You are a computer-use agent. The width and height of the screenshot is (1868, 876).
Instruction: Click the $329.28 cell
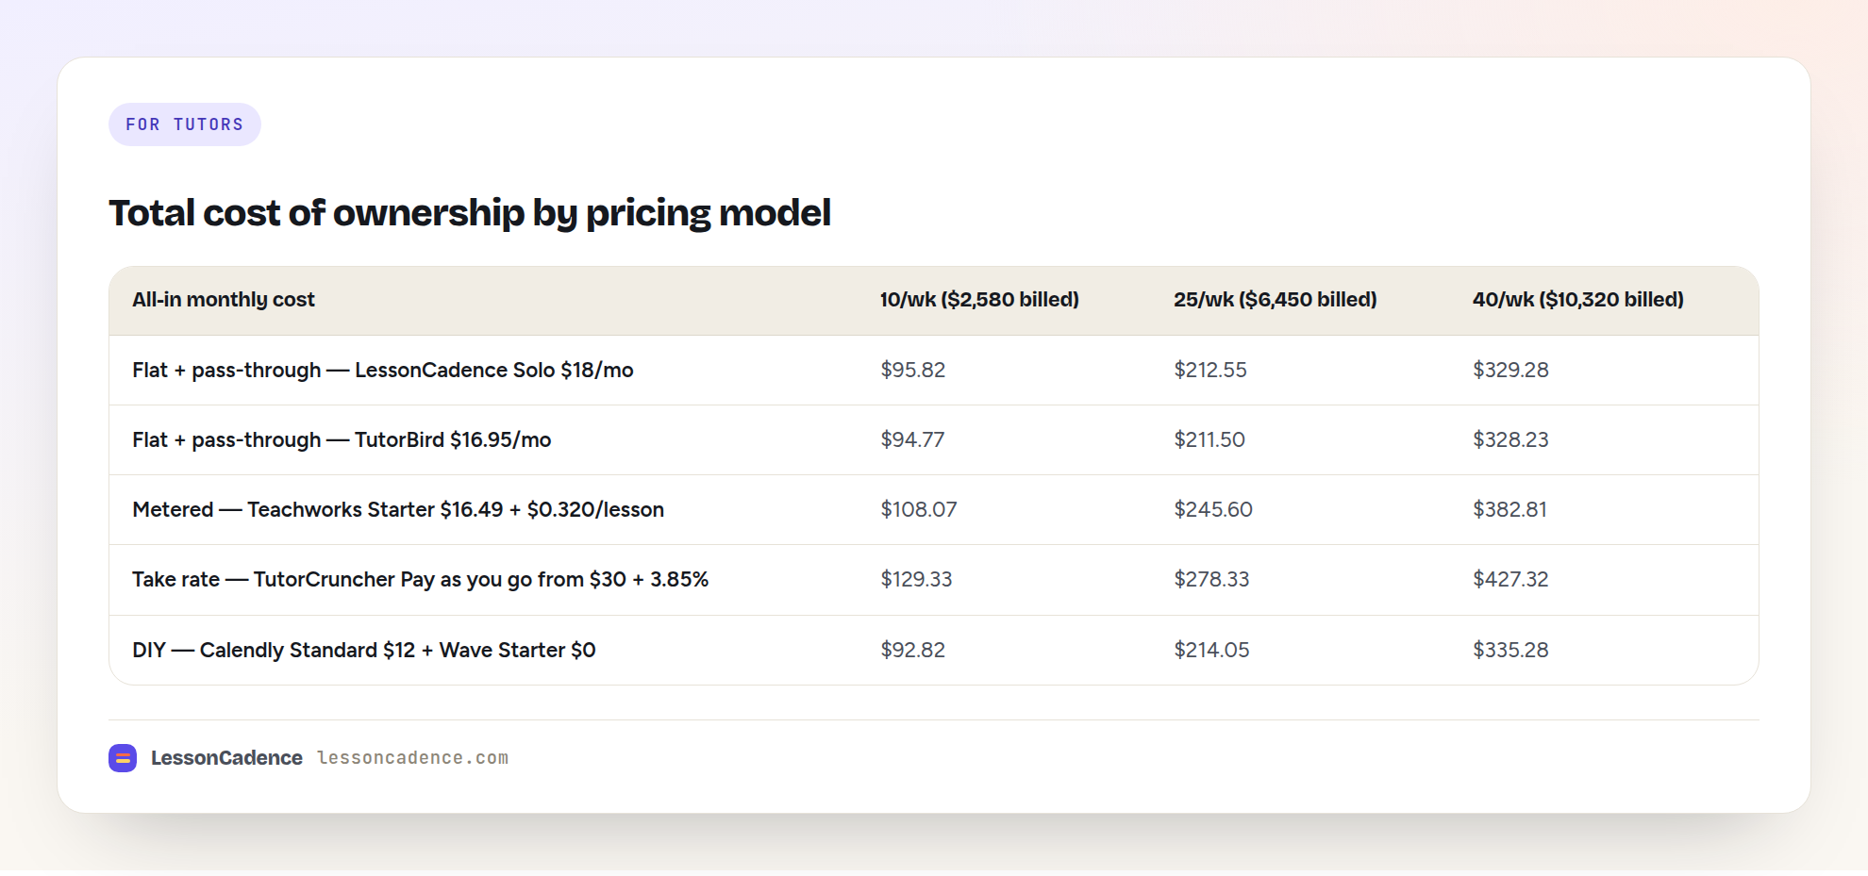[x=1510, y=371]
